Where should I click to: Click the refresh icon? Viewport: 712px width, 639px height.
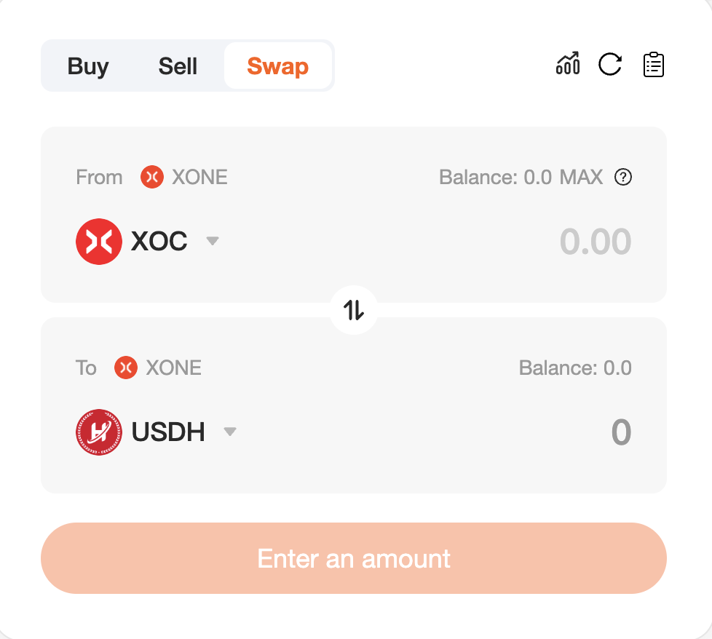click(610, 64)
